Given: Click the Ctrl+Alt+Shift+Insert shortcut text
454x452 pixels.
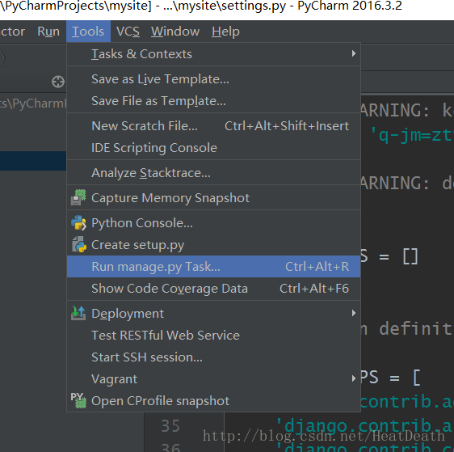Looking at the screenshot, I should tap(287, 126).
